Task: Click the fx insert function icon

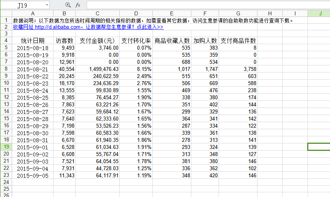Action: pos(78,5)
